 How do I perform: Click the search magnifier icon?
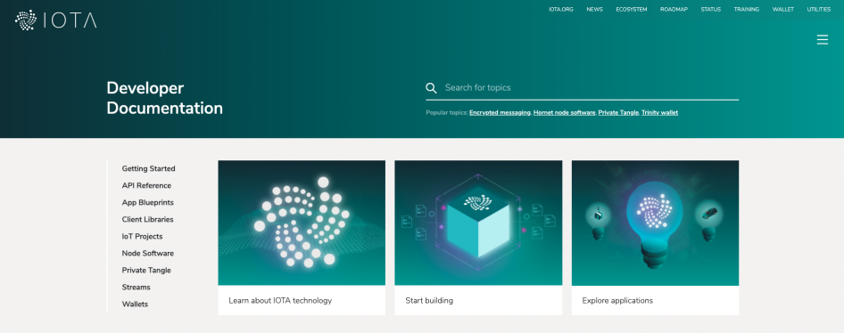coord(431,88)
